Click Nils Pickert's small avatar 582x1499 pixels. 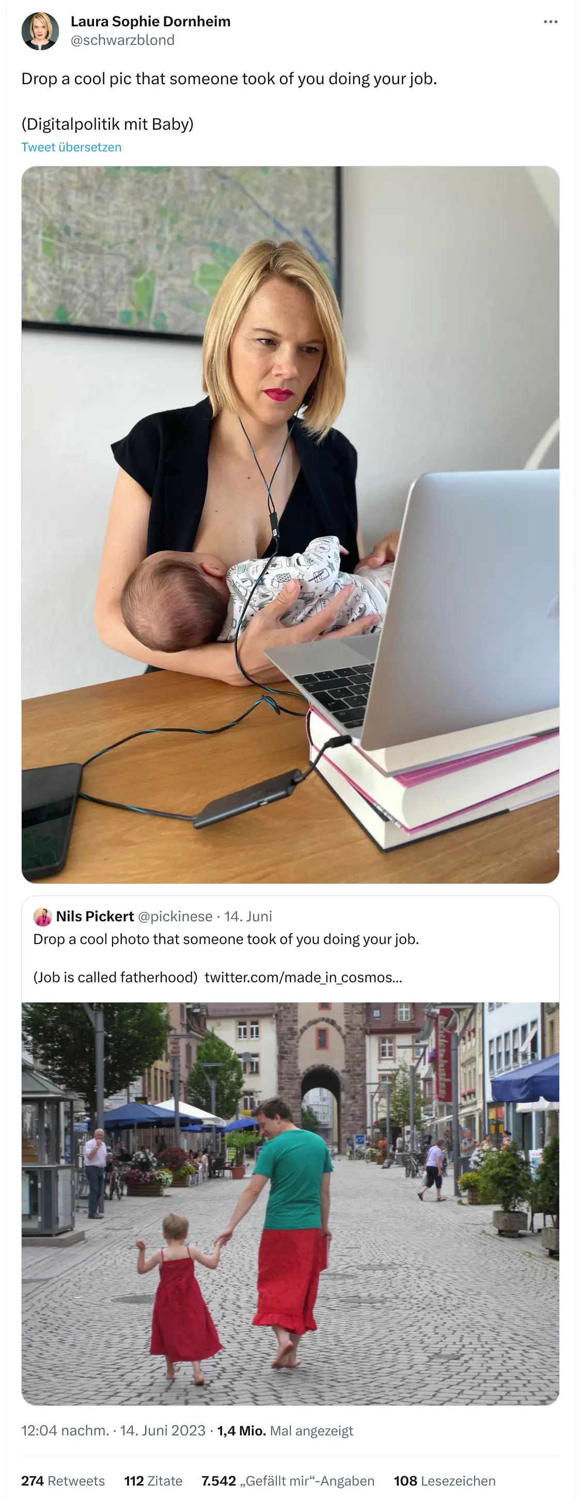click(x=42, y=917)
